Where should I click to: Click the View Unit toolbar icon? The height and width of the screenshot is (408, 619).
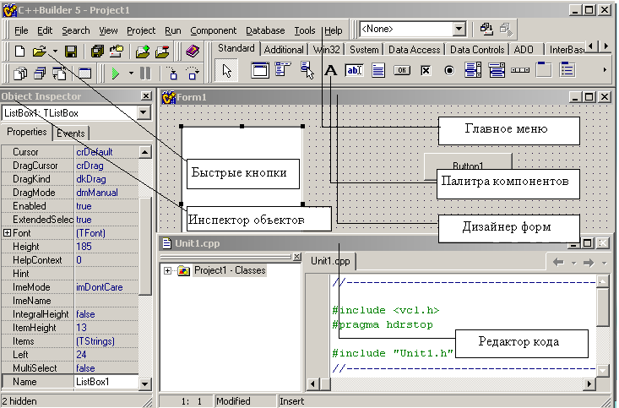pyautogui.click(x=20, y=73)
